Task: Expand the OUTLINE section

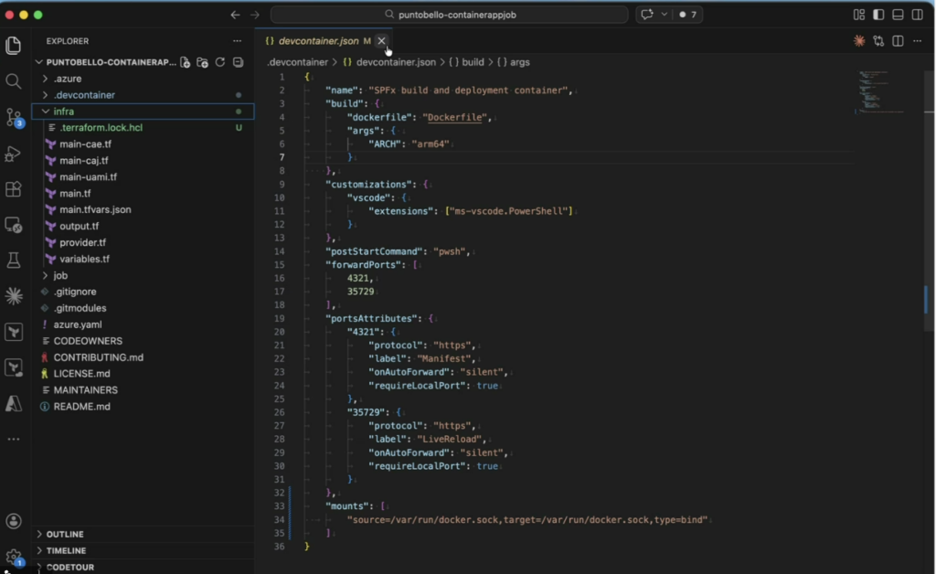Action: (x=65, y=534)
